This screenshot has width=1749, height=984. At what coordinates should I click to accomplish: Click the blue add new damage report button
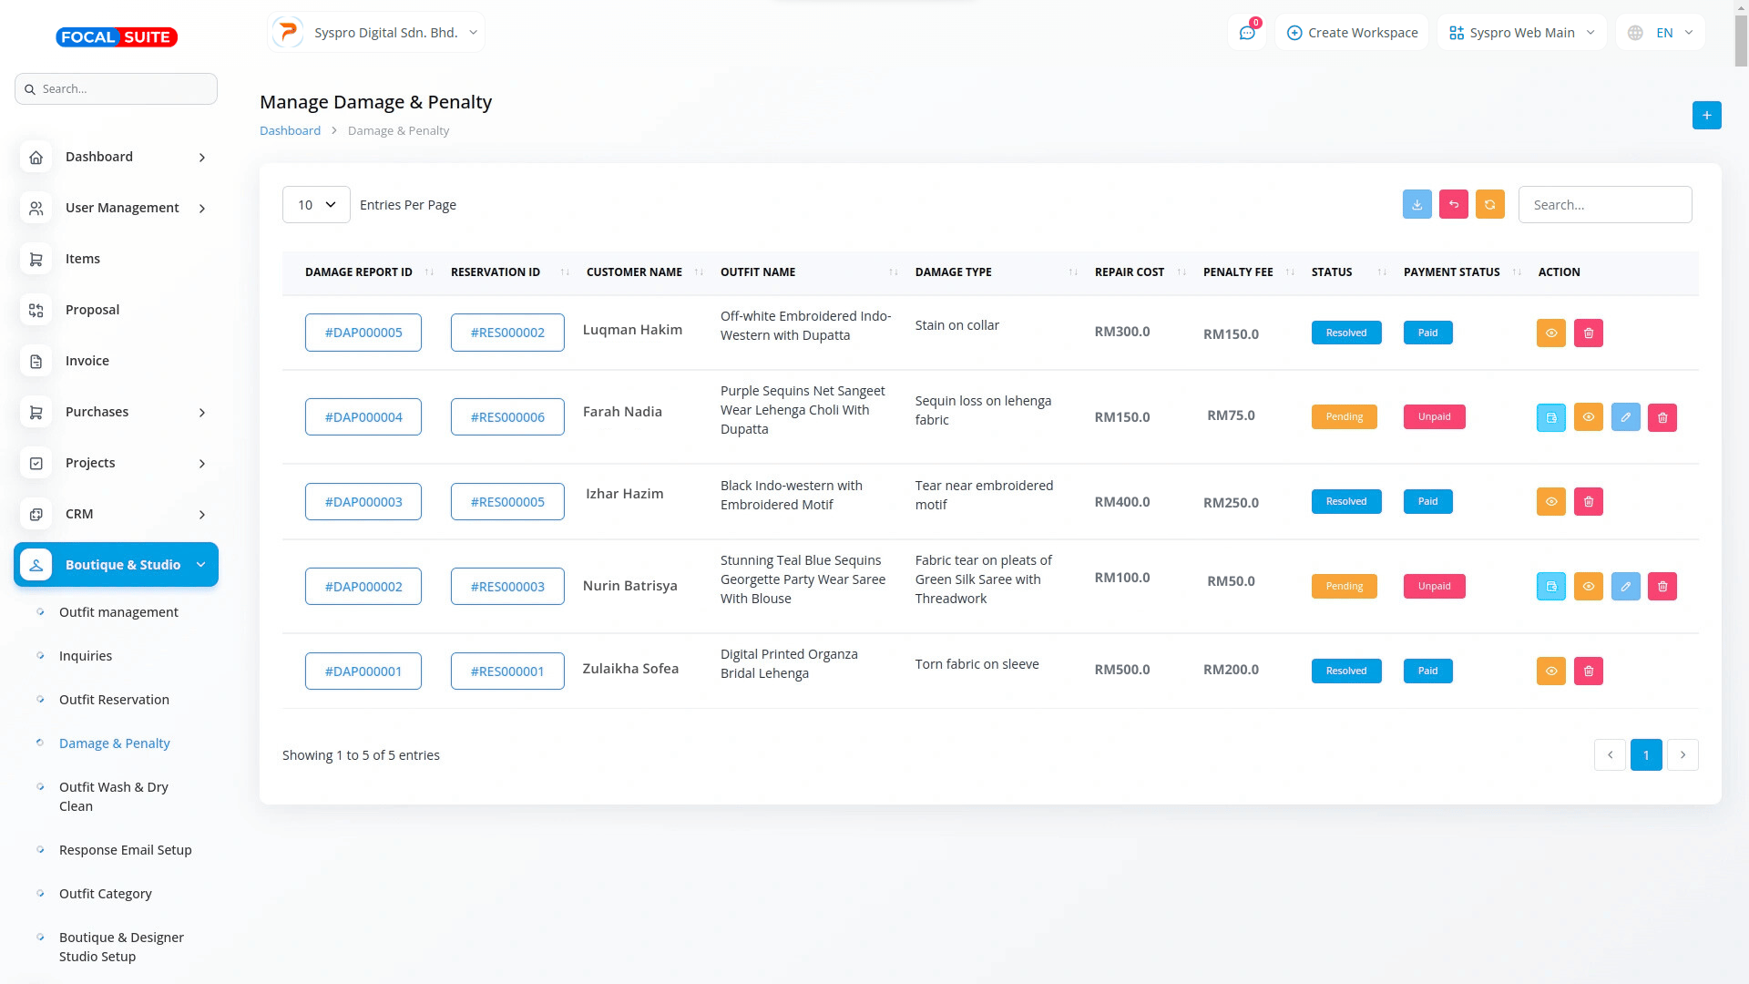(x=1706, y=116)
